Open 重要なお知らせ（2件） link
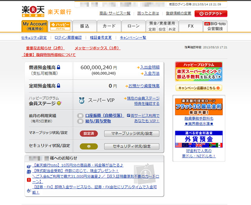251x205 pixels. [x=45, y=48]
